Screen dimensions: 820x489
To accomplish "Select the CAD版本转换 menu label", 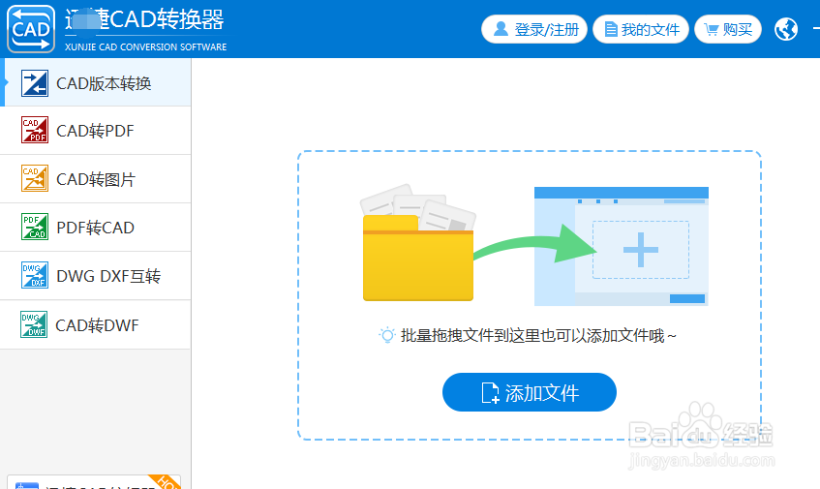I will (x=104, y=83).
